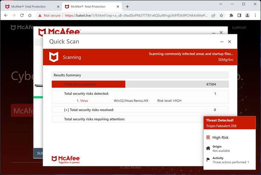Click the tab search chevron in title bar
The height and width of the screenshot is (175, 261).
pyautogui.click(x=221, y=4)
